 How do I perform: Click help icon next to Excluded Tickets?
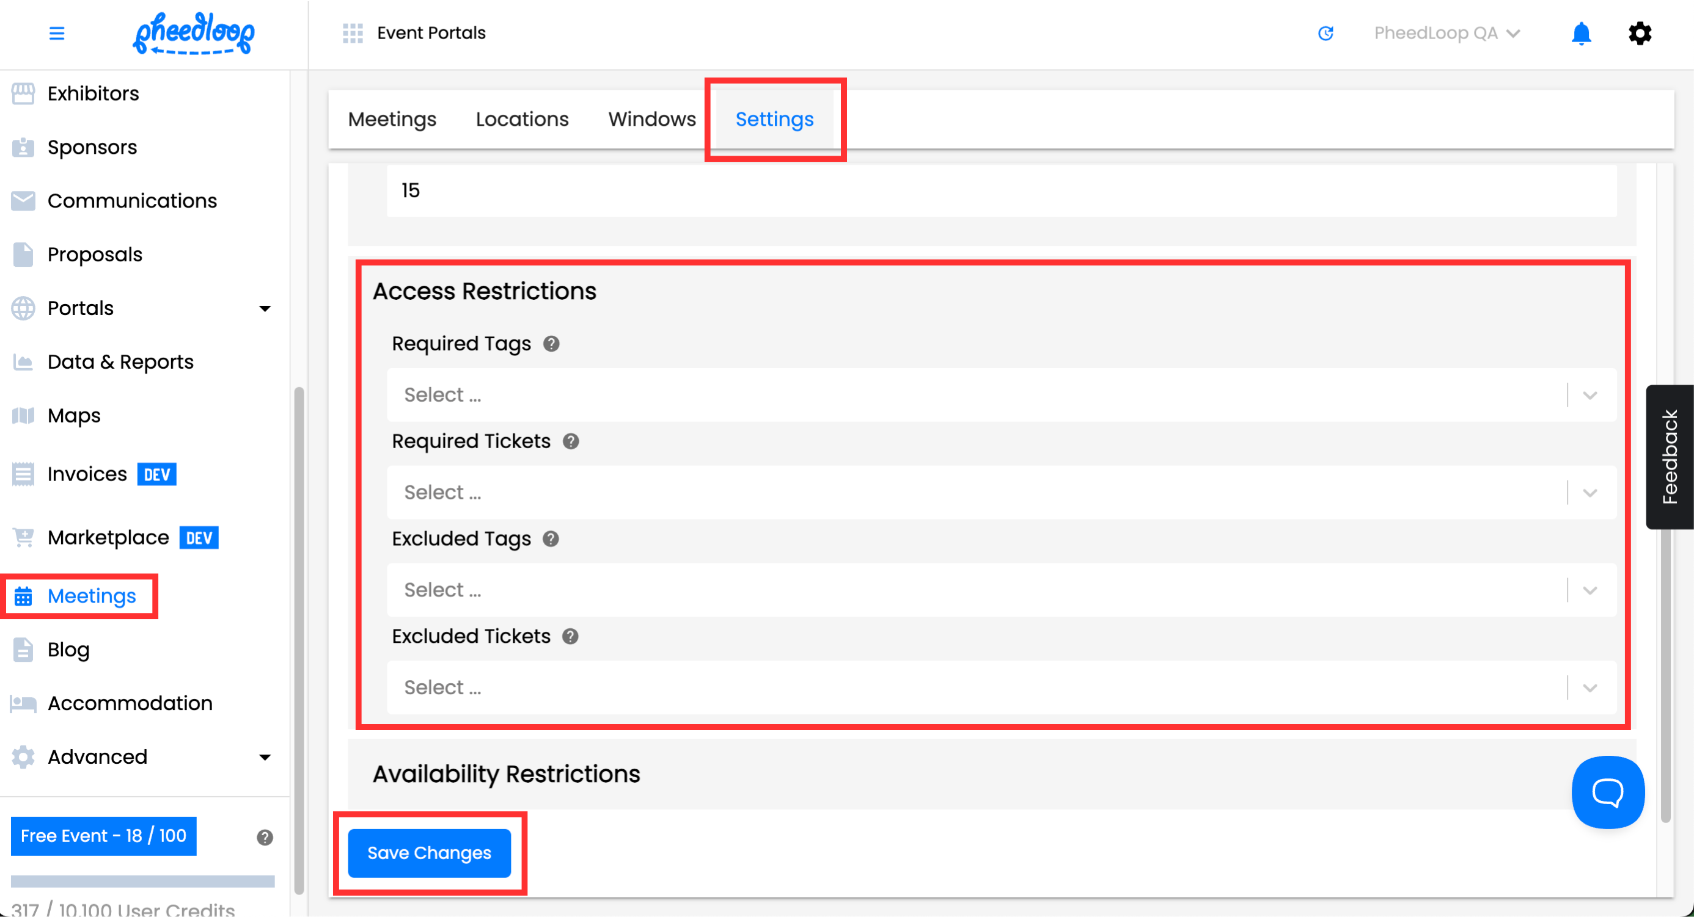pos(570,636)
